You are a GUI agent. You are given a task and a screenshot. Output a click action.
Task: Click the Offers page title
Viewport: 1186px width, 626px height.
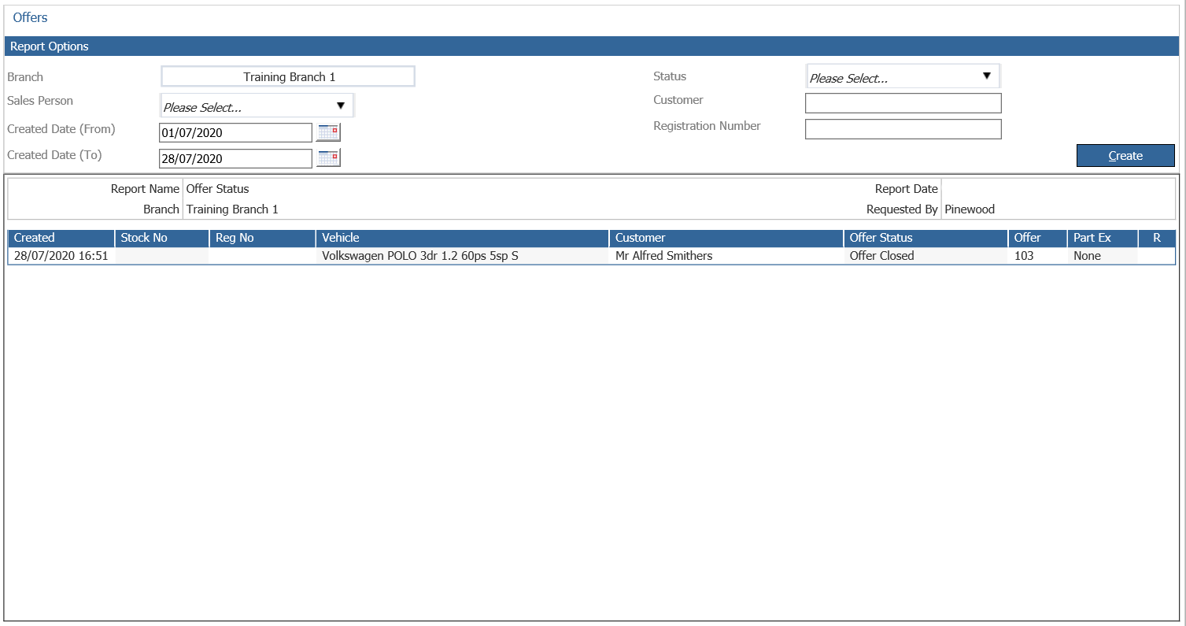pos(31,17)
